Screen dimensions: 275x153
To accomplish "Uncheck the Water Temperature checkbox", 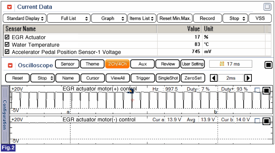I will [x=7, y=44].
